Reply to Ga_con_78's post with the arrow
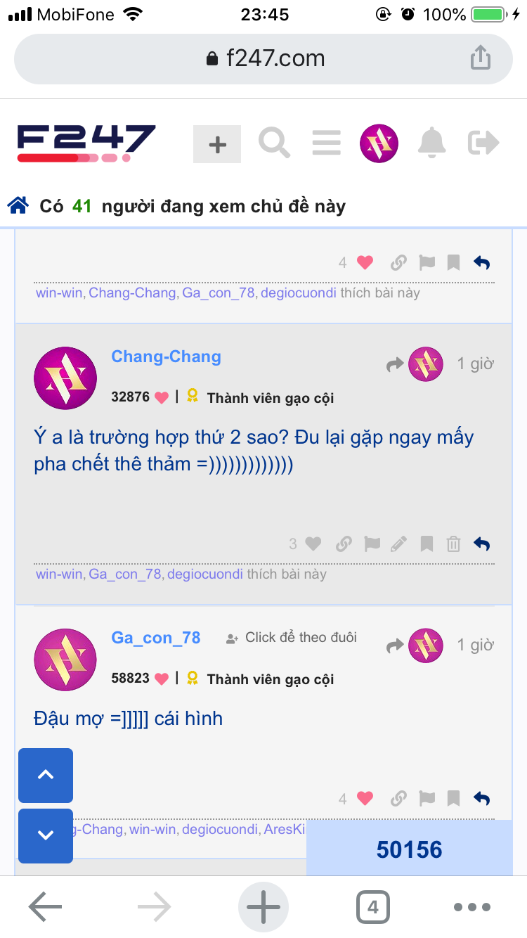 (481, 798)
